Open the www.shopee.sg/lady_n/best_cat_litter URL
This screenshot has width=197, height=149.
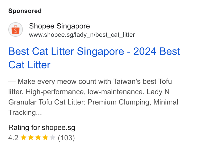[82, 35]
